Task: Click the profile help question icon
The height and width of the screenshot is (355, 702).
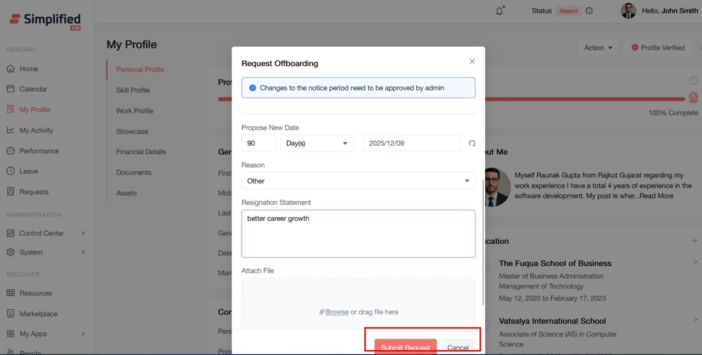Action: tap(693, 80)
